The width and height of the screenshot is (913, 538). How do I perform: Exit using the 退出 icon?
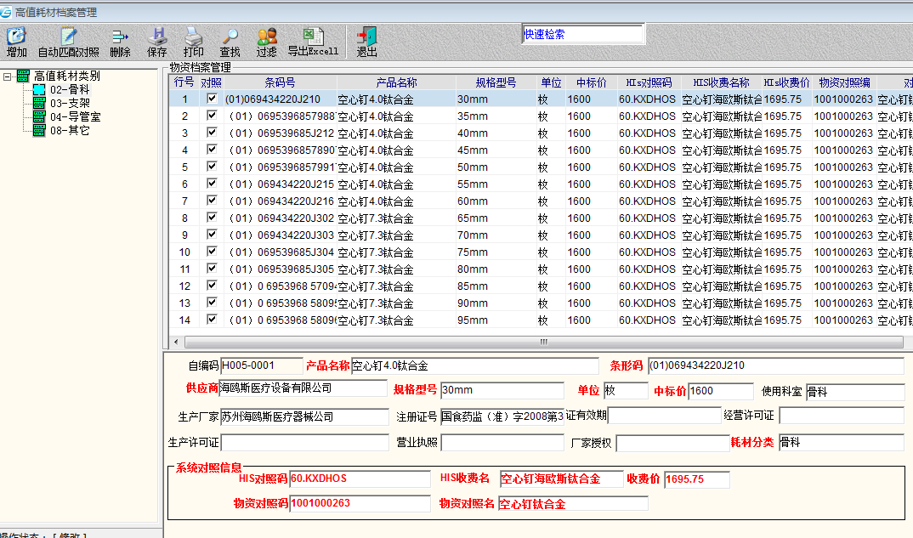point(367,42)
